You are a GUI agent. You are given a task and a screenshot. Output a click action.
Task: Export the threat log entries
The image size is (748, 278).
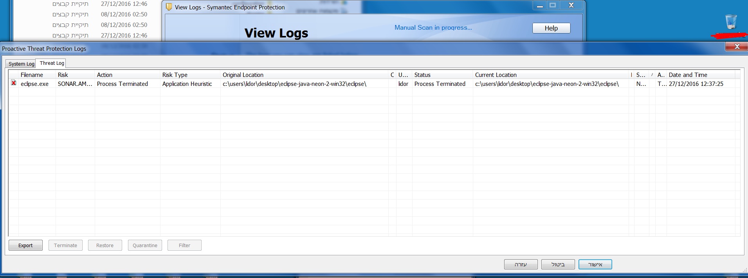pyautogui.click(x=25, y=245)
